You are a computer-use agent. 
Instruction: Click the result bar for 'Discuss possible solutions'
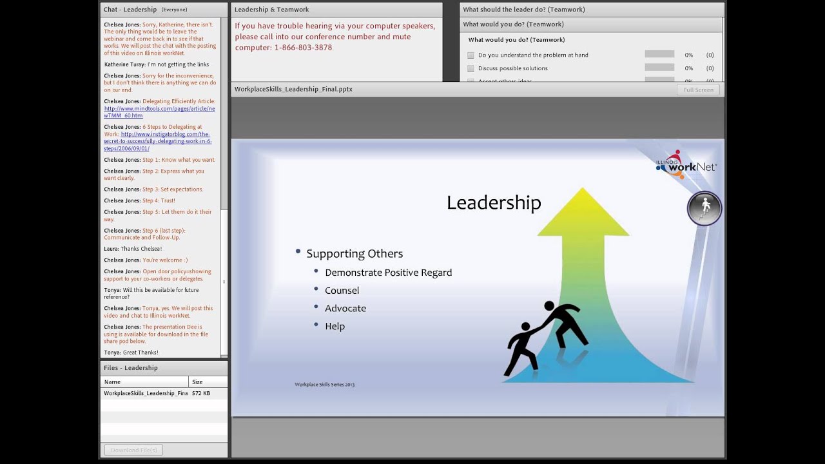[x=659, y=68]
